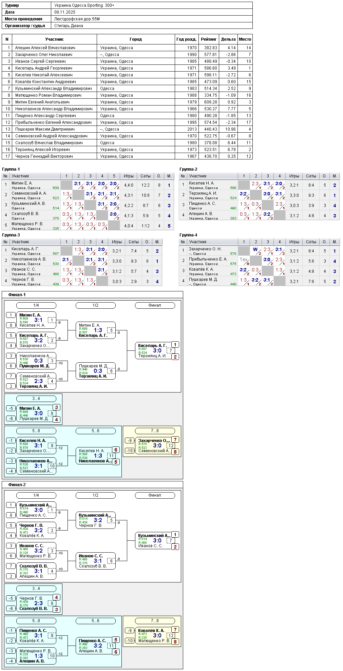Click score 1:3 Киселев vs Николаенков 5-6 match

(98, 456)
